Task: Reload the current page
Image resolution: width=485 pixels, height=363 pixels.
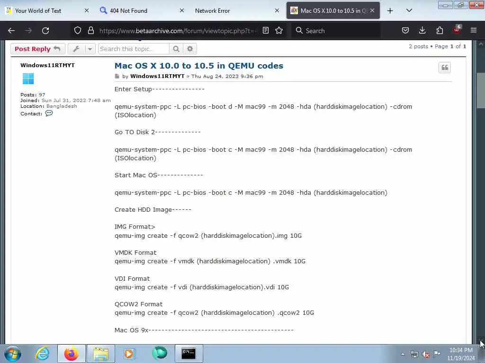Action: click(x=45, y=31)
